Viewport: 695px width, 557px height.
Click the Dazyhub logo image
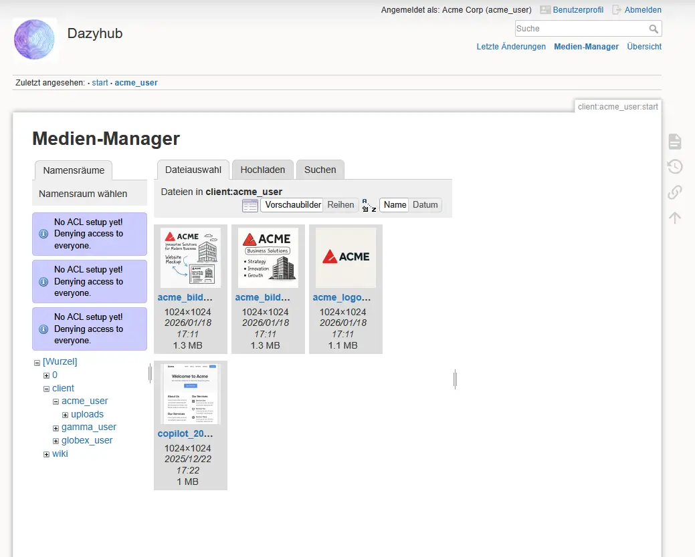point(34,40)
